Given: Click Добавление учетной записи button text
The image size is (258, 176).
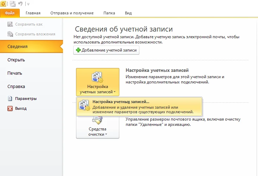Looking at the screenshot, I should click(x=109, y=50).
